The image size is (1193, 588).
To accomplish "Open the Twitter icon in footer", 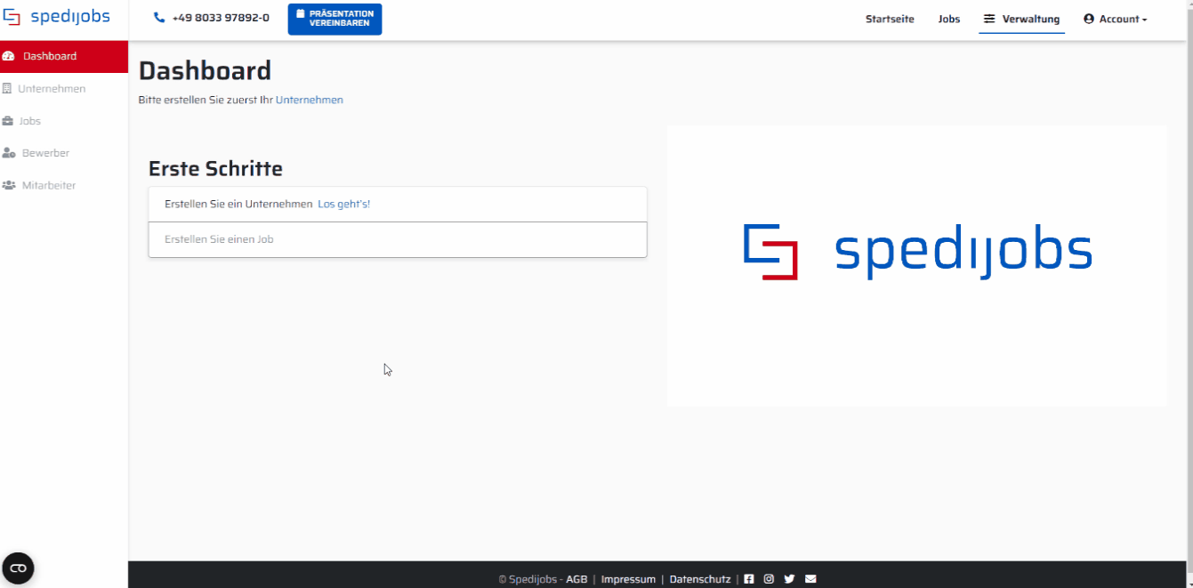I will pos(789,579).
